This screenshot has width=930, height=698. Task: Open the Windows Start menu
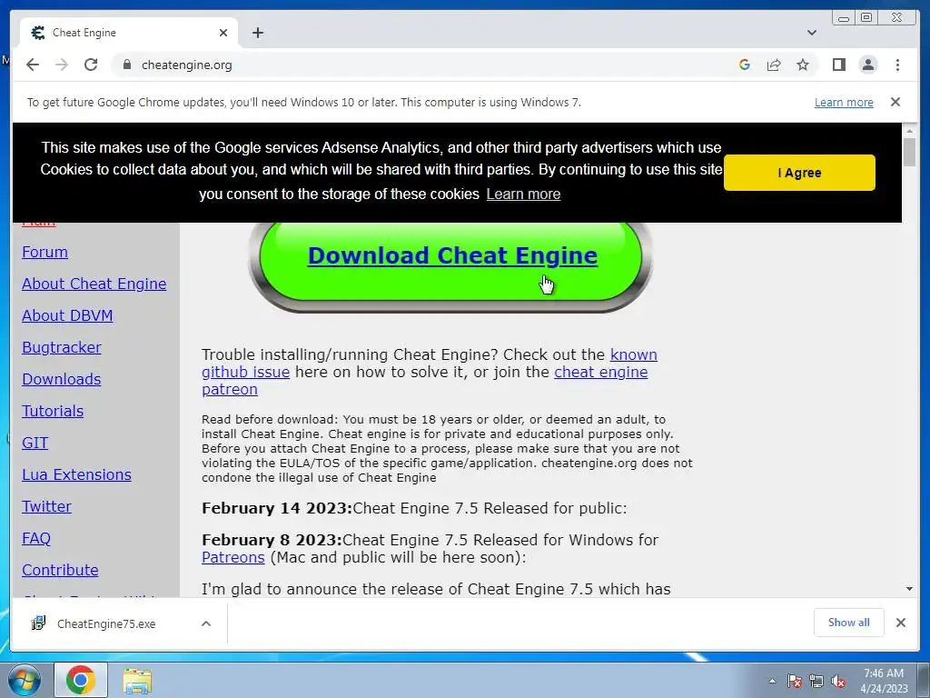click(25, 681)
